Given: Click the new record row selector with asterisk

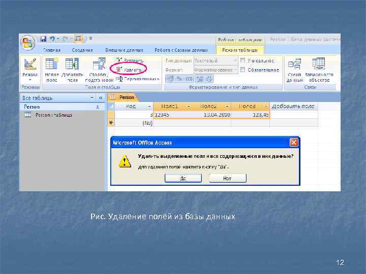Looking at the screenshot, I should pyautogui.click(x=111, y=123).
